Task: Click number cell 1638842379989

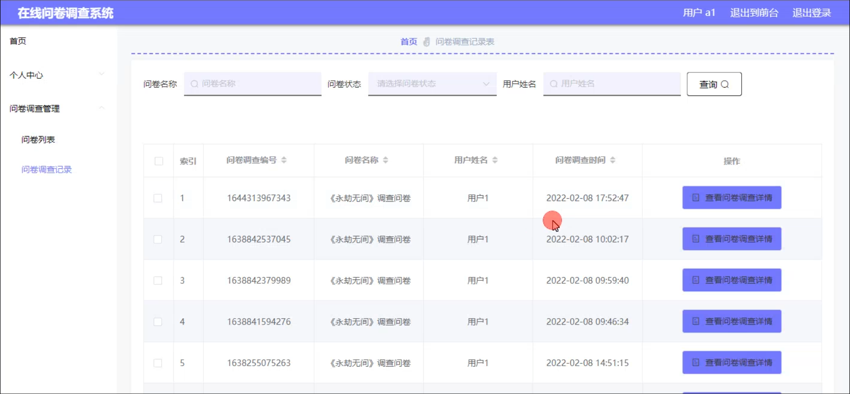Action: 259,280
